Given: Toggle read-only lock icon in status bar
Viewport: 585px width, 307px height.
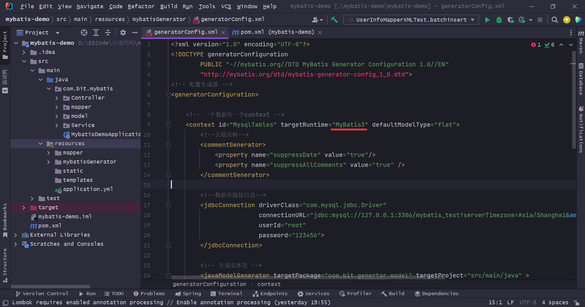Looking at the screenshot, I should point(577,302).
